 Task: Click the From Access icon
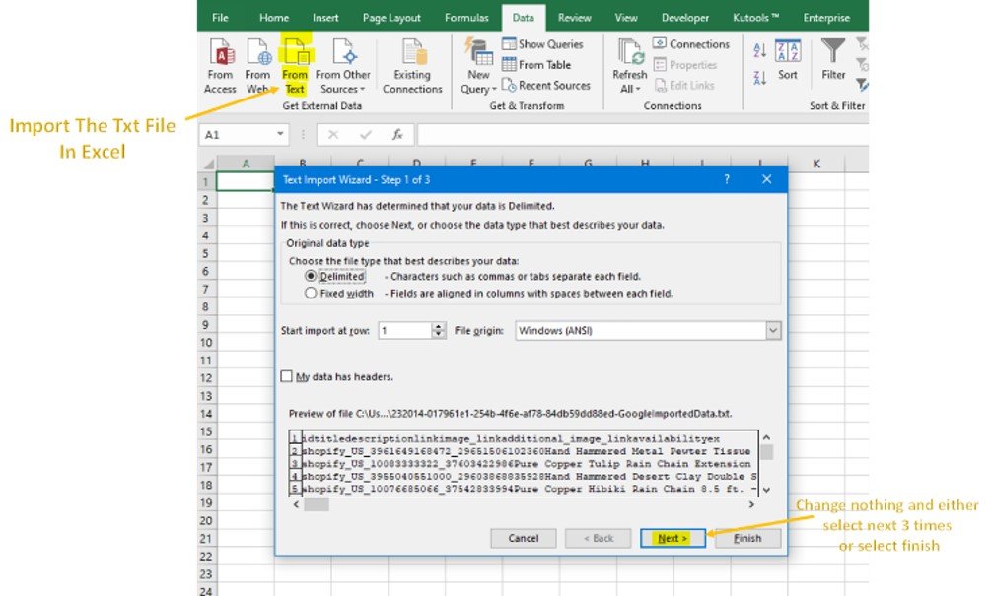point(220,52)
